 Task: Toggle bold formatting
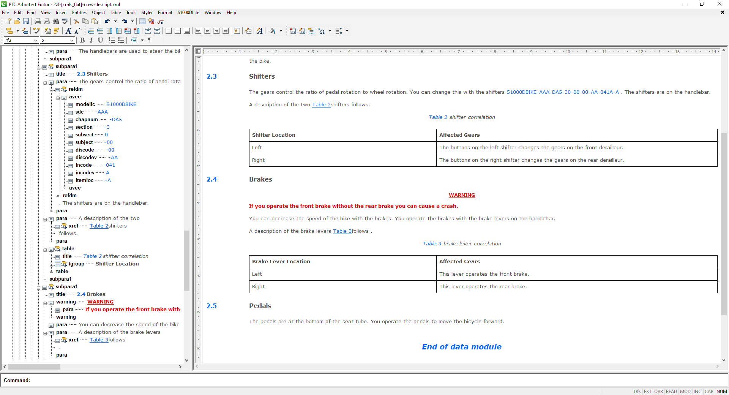tap(82, 40)
